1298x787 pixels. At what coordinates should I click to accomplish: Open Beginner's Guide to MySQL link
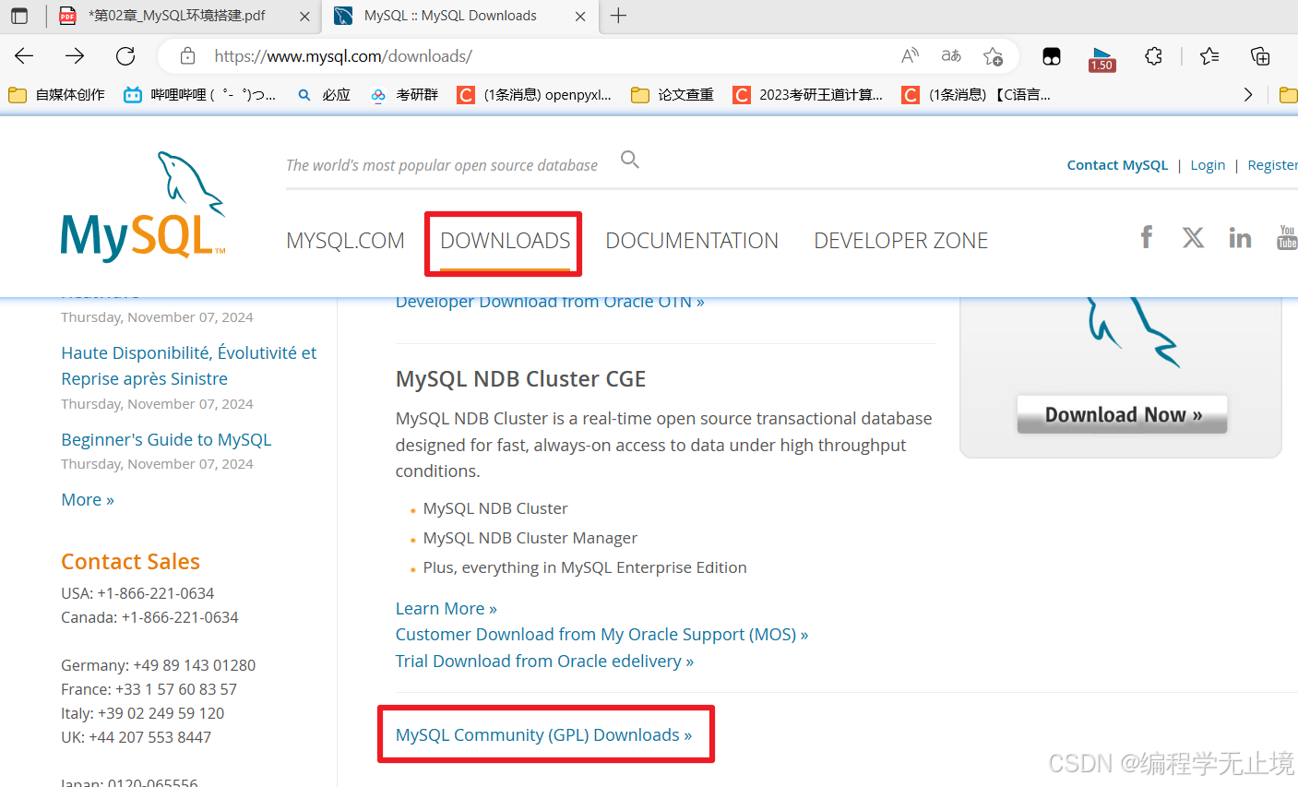coord(166,439)
